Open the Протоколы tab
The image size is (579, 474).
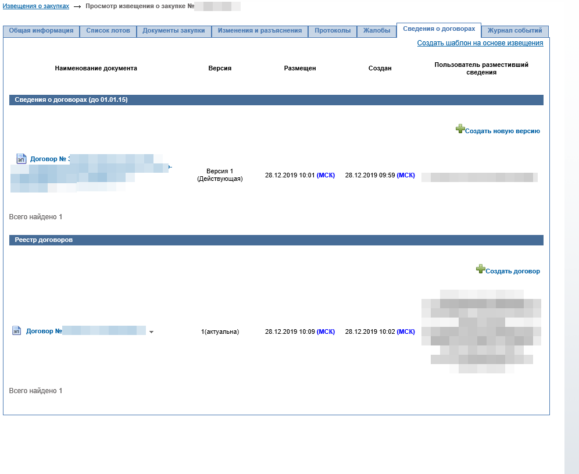[x=333, y=31]
